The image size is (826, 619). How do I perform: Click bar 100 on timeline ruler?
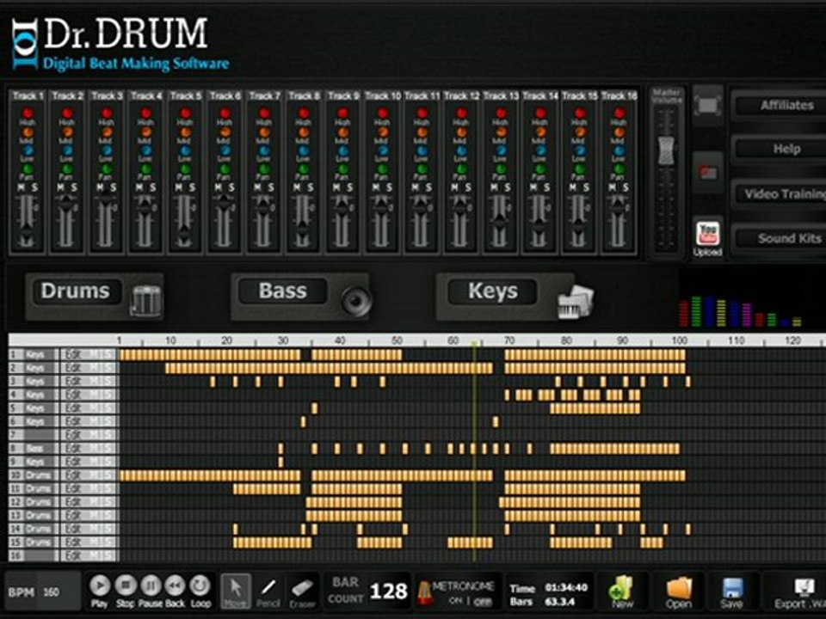(680, 340)
